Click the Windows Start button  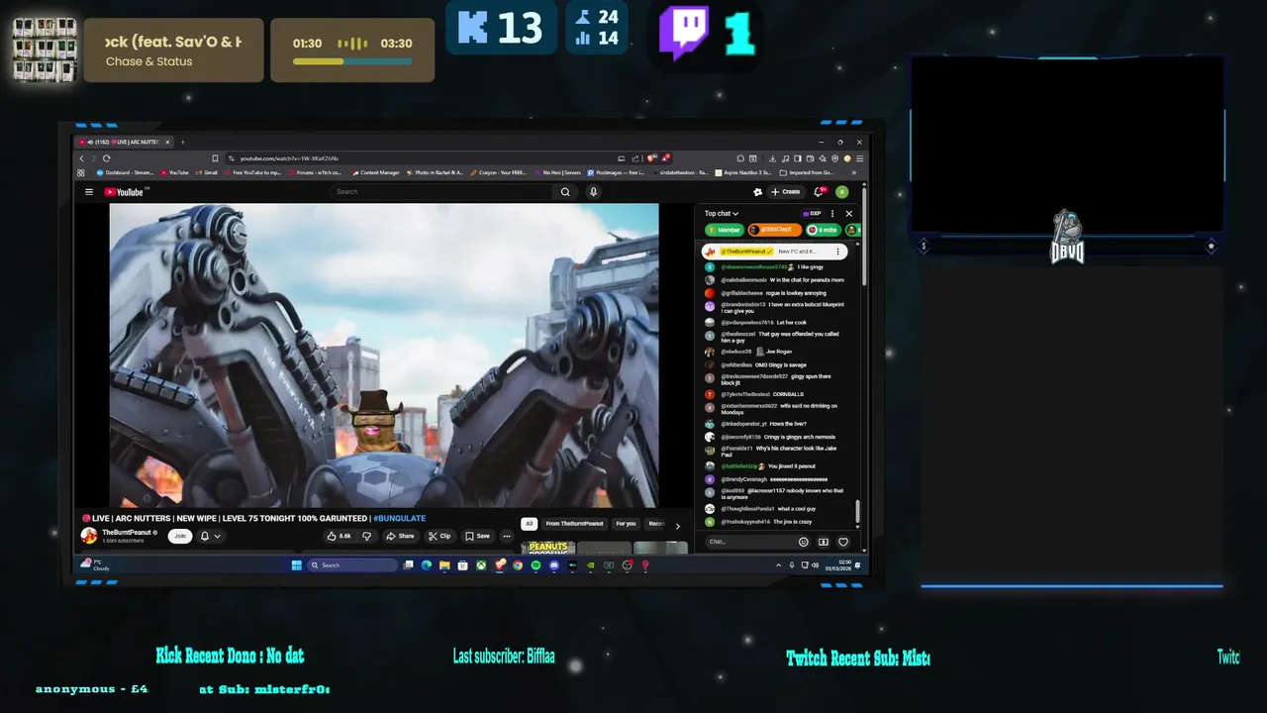[296, 565]
